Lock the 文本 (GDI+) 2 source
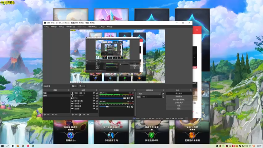263x148 pixels. [97, 93]
